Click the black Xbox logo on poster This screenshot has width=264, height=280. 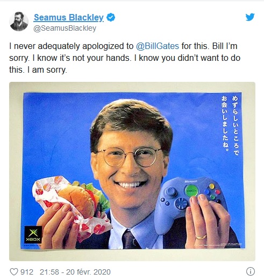click(x=33, y=235)
